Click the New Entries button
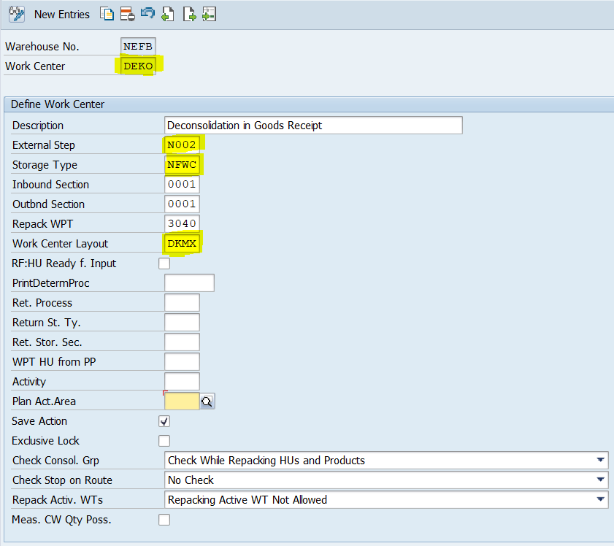 tap(62, 14)
